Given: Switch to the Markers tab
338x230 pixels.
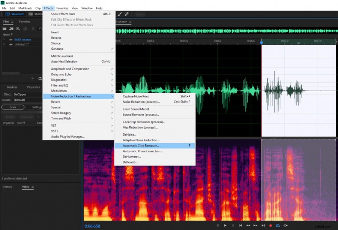Looking at the screenshot, I should click(x=12, y=87).
